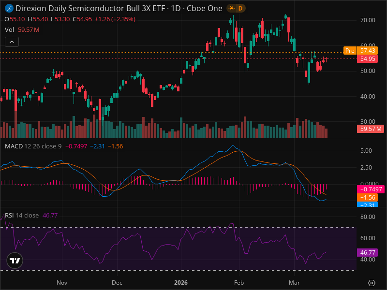Click the 80.00 label on RSI axis

click(368, 217)
